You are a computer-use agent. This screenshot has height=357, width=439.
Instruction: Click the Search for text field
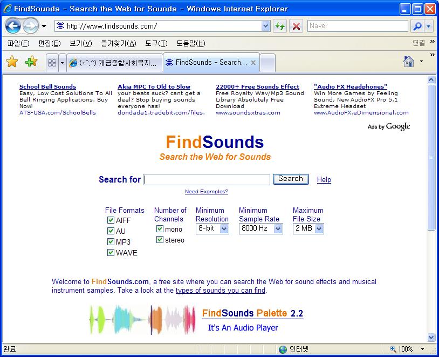[207, 179]
